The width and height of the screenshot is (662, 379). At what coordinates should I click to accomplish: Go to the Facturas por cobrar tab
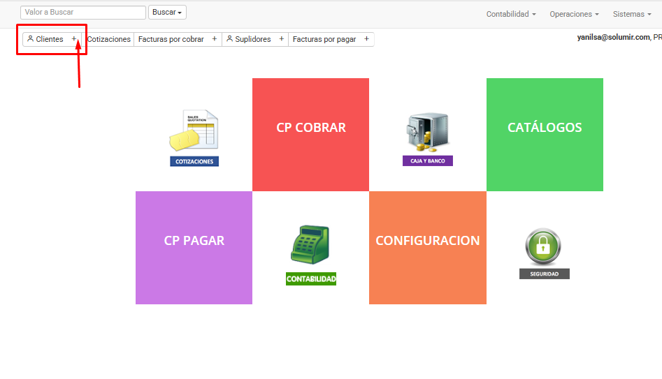(171, 40)
